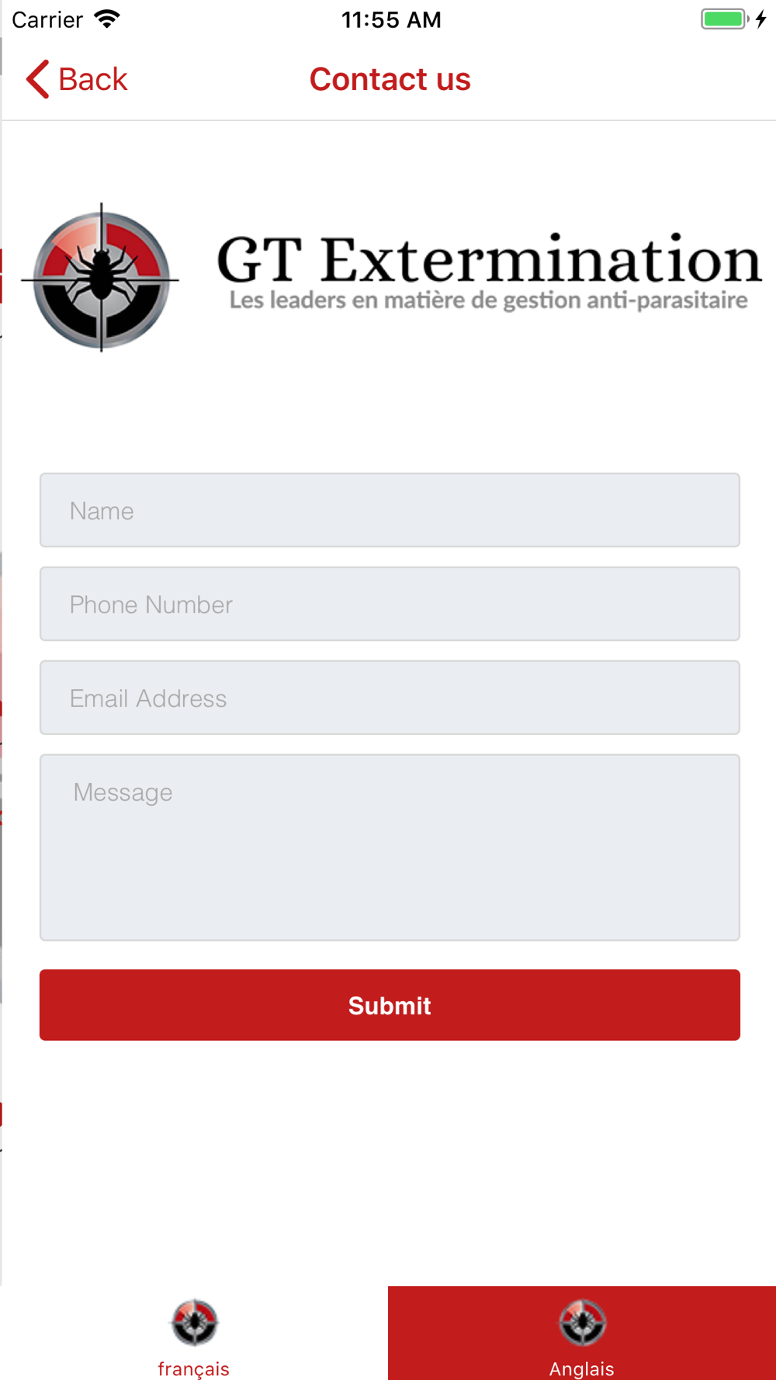The width and height of the screenshot is (776, 1380).
Task: Click the Contact us page title
Action: click(x=390, y=79)
